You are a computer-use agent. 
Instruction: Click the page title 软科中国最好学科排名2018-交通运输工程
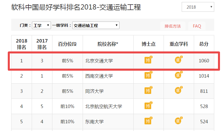76,7
